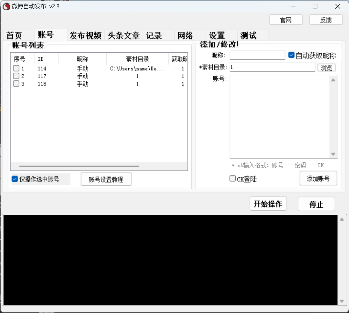The height and width of the screenshot is (313, 349).
Task: Click the 账号 text area scroll-up arrow
Action: click(x=333, y=80)
